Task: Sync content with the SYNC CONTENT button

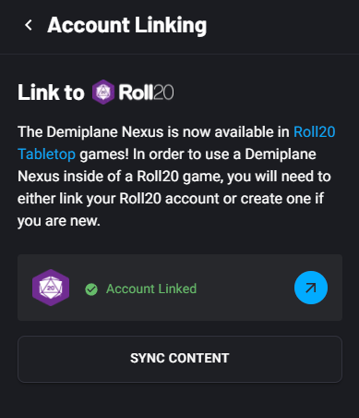Action: tap(180, 359)
